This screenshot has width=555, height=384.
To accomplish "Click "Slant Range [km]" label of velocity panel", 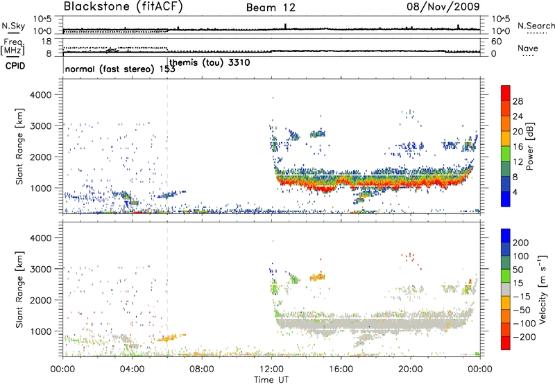I will (x=19, y=290).
